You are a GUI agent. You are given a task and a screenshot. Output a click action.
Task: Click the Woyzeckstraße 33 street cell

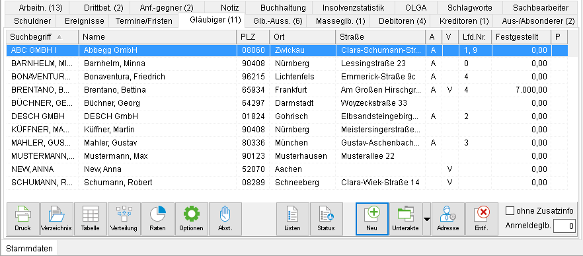pyautogui.click(x=380, y=103)
